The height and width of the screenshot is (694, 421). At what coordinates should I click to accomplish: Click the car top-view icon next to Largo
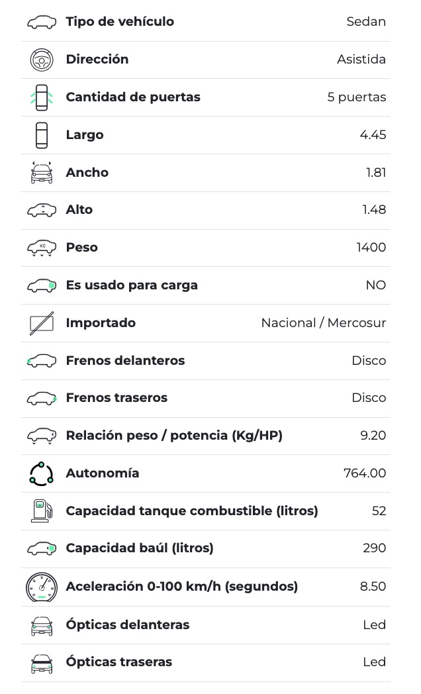(x=42, y=135)
